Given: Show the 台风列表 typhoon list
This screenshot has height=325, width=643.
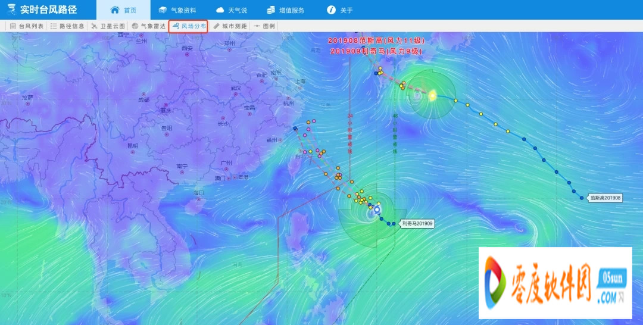Looking at the screenshot, I should 26,26.
